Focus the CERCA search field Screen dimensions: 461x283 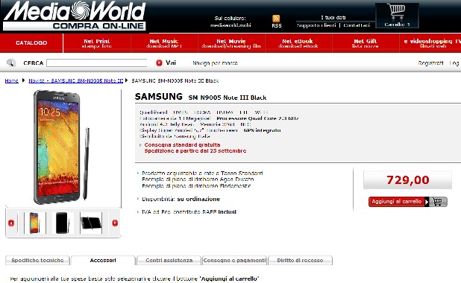(x=97, y=63)
